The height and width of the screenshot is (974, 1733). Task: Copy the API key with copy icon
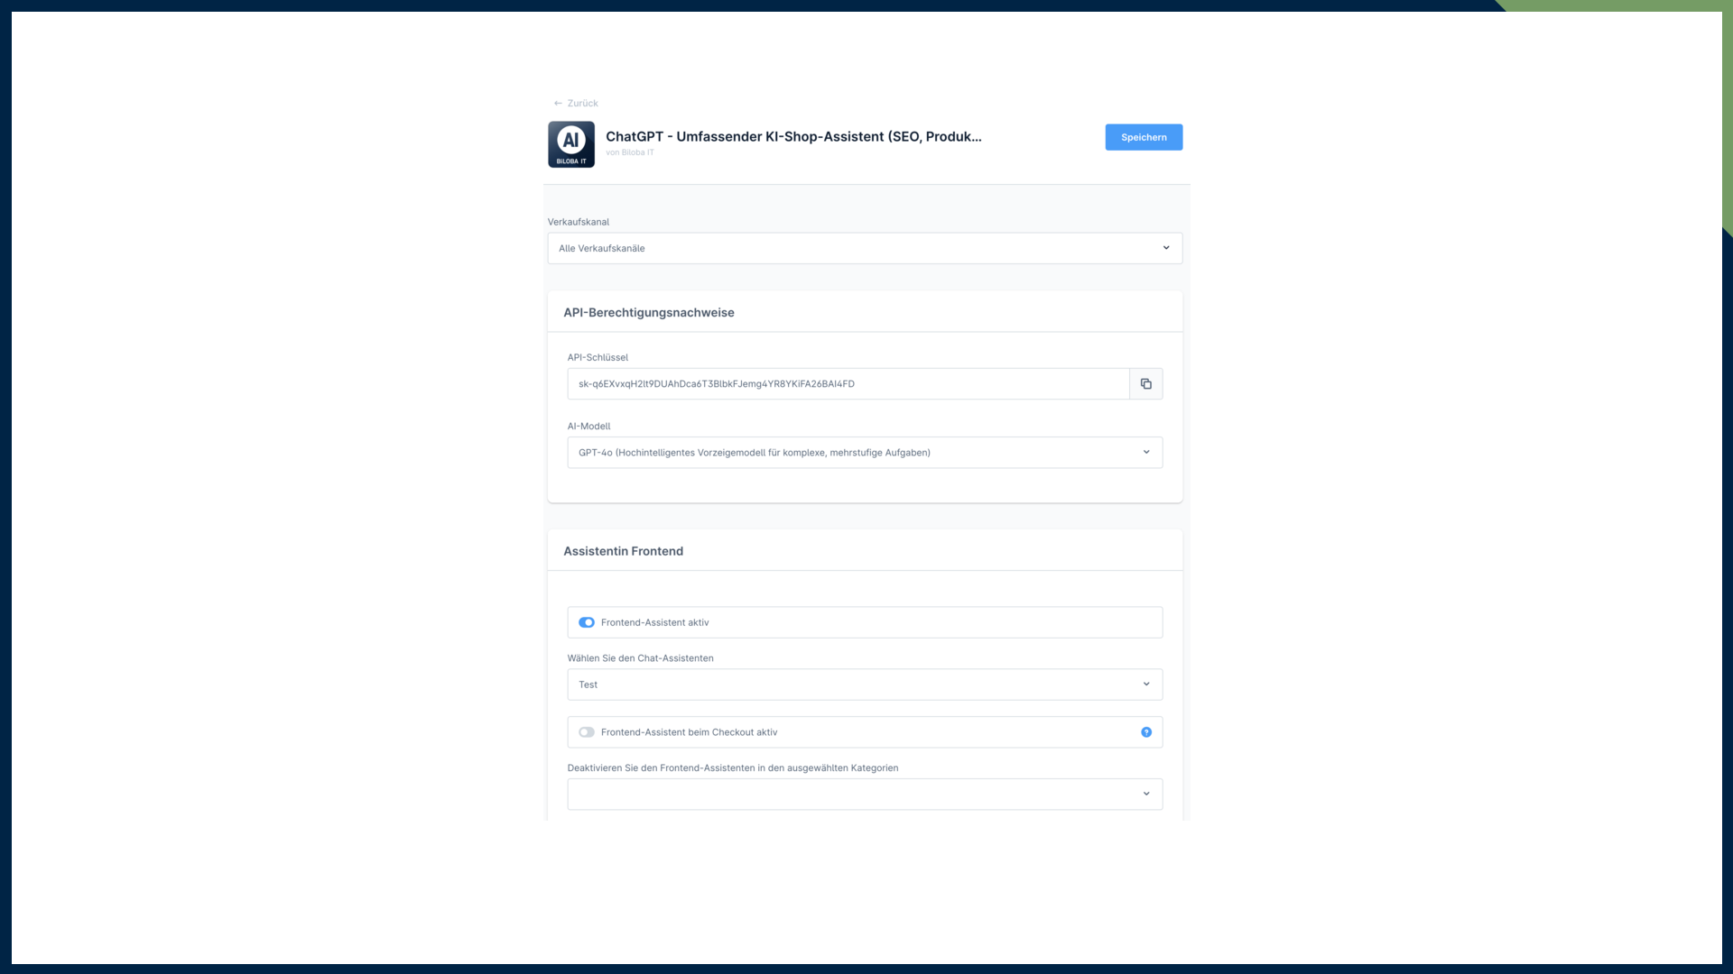point(1145,384)
